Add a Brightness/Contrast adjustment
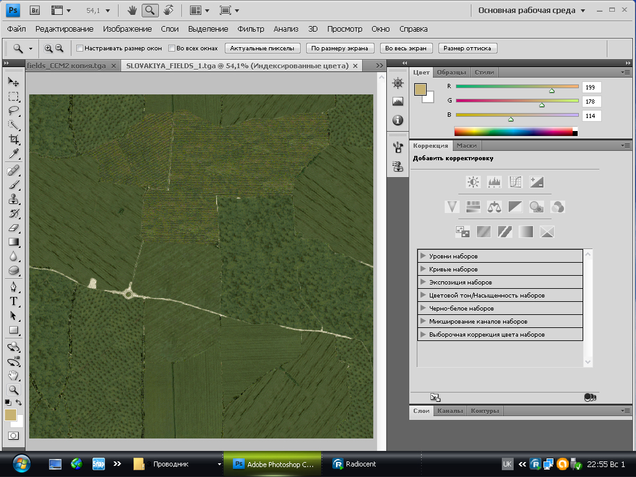This screenshot has width=636, height=477. (473, 182)
